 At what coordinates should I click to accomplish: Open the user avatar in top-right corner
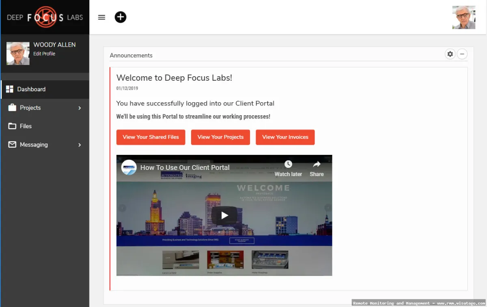point(464,17)
